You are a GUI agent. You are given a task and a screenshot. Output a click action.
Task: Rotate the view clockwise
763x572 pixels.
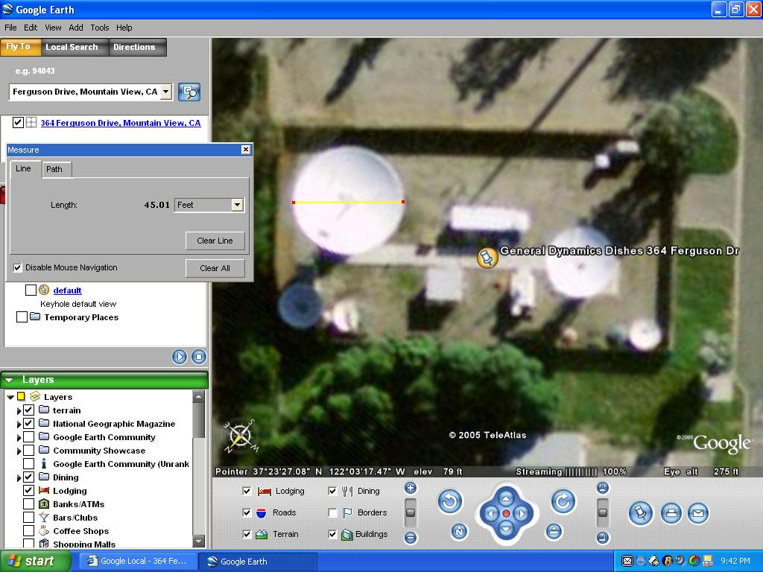tap(563, 502)
